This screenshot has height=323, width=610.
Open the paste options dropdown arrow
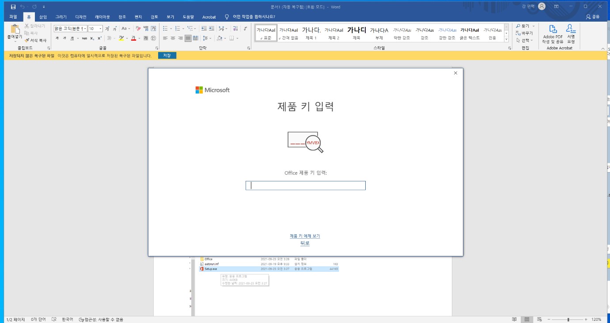pos(15,42)
